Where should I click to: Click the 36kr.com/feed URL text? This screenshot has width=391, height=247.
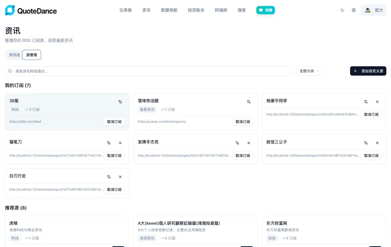pyautogui.click(x=25, y=122)
